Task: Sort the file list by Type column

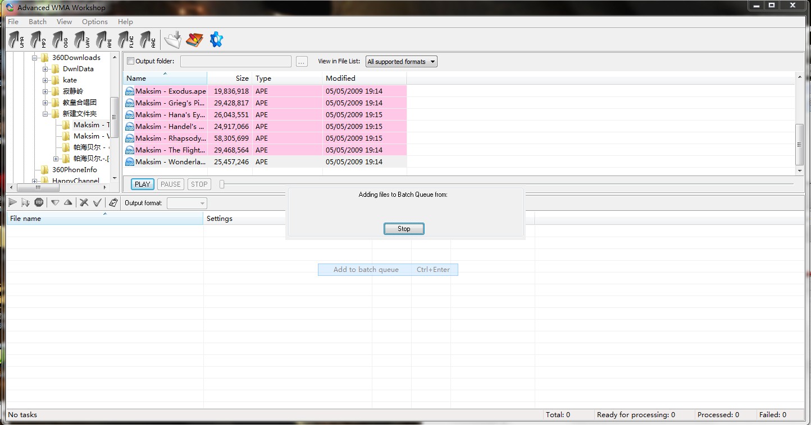Action: (x=288, y=78)
